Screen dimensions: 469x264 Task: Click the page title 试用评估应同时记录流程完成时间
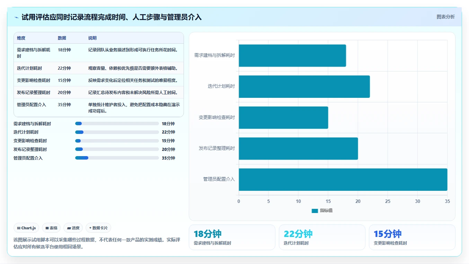coord(112,17)
